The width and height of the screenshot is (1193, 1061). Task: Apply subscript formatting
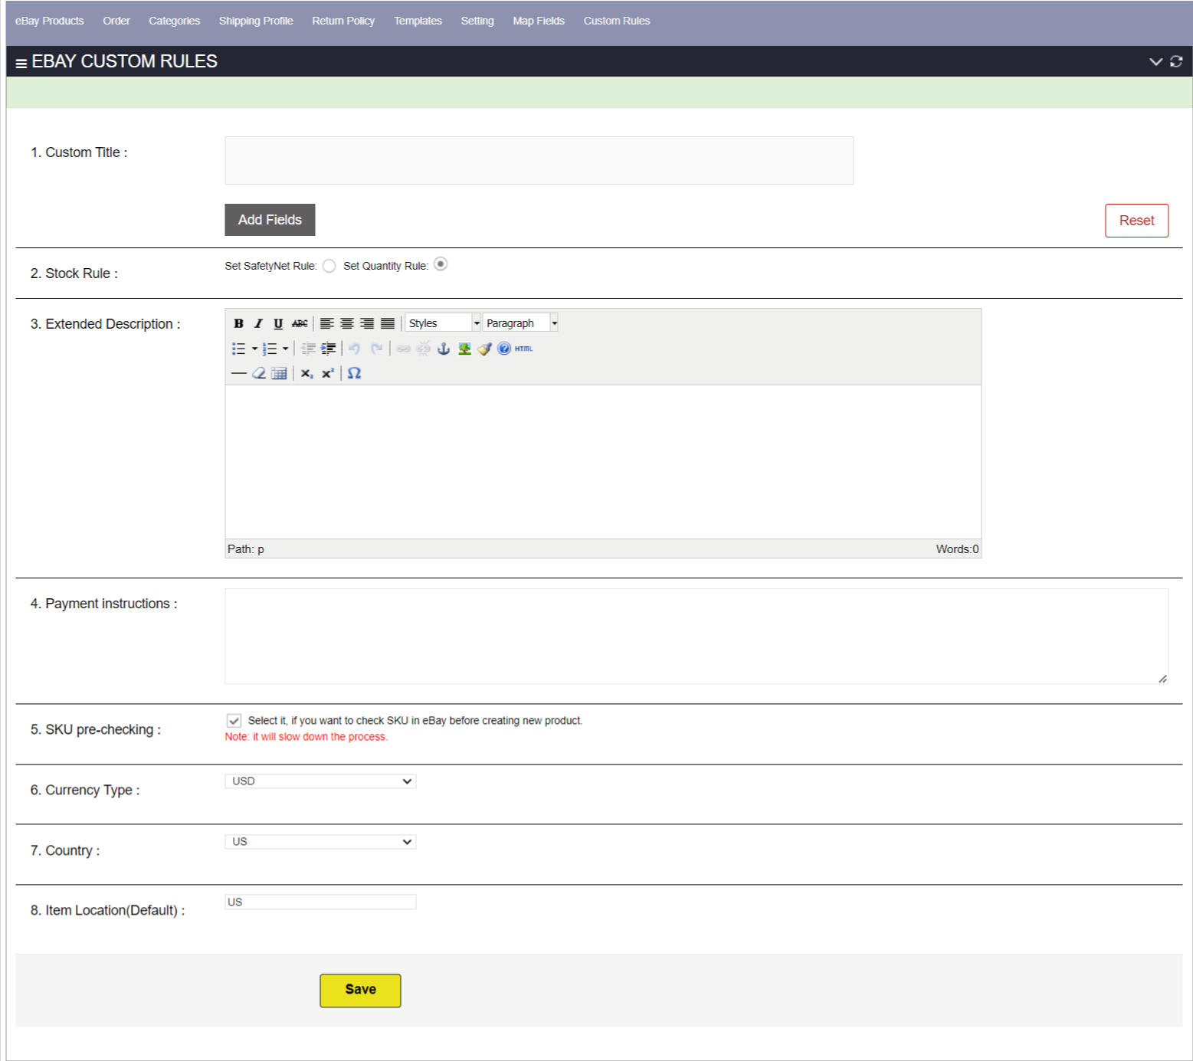(306, 373)
